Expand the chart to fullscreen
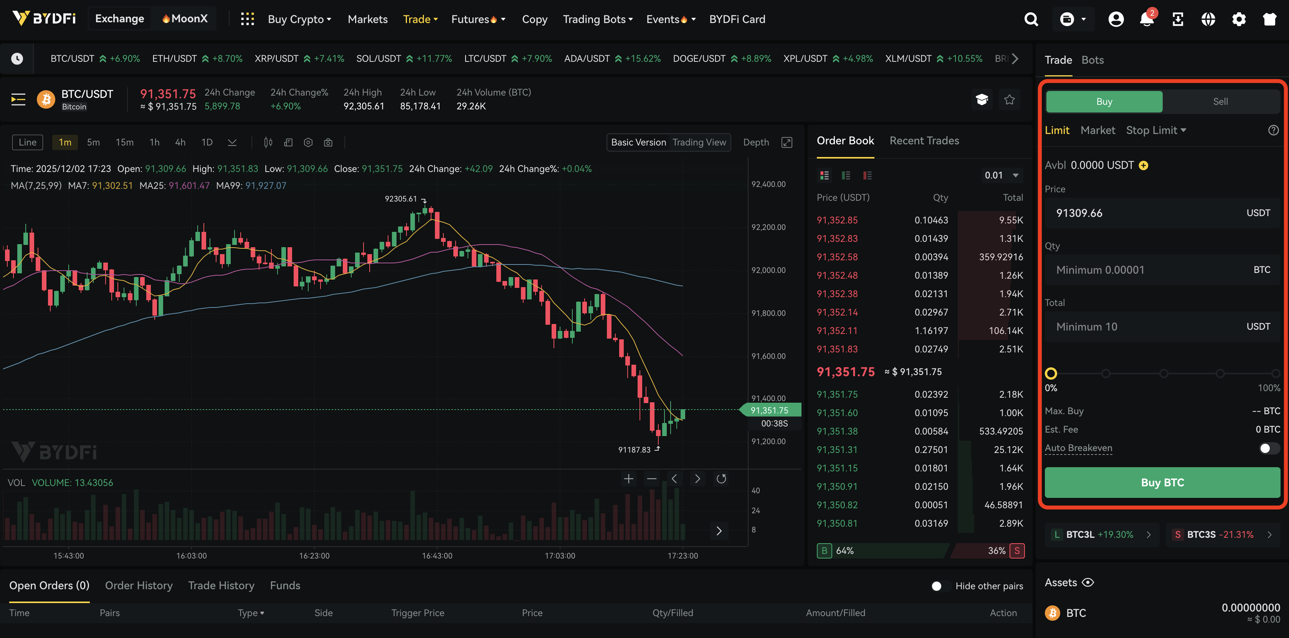The height and width of the screenshot is (638, 1289). [x=787, y=143]
